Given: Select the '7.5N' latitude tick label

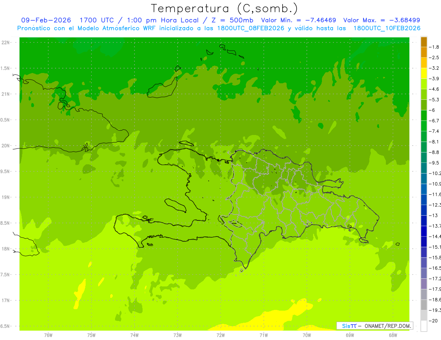Looking at the screenshot, I should click(6, 274).
